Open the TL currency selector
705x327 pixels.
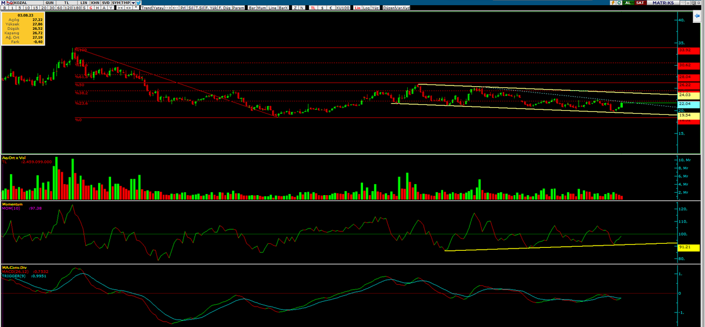(x=66, y=3)
